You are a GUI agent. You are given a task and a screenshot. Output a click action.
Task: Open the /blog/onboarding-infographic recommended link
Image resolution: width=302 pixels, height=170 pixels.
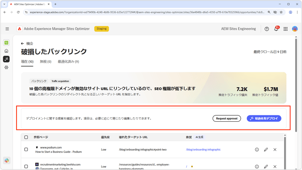pos(203,150)
